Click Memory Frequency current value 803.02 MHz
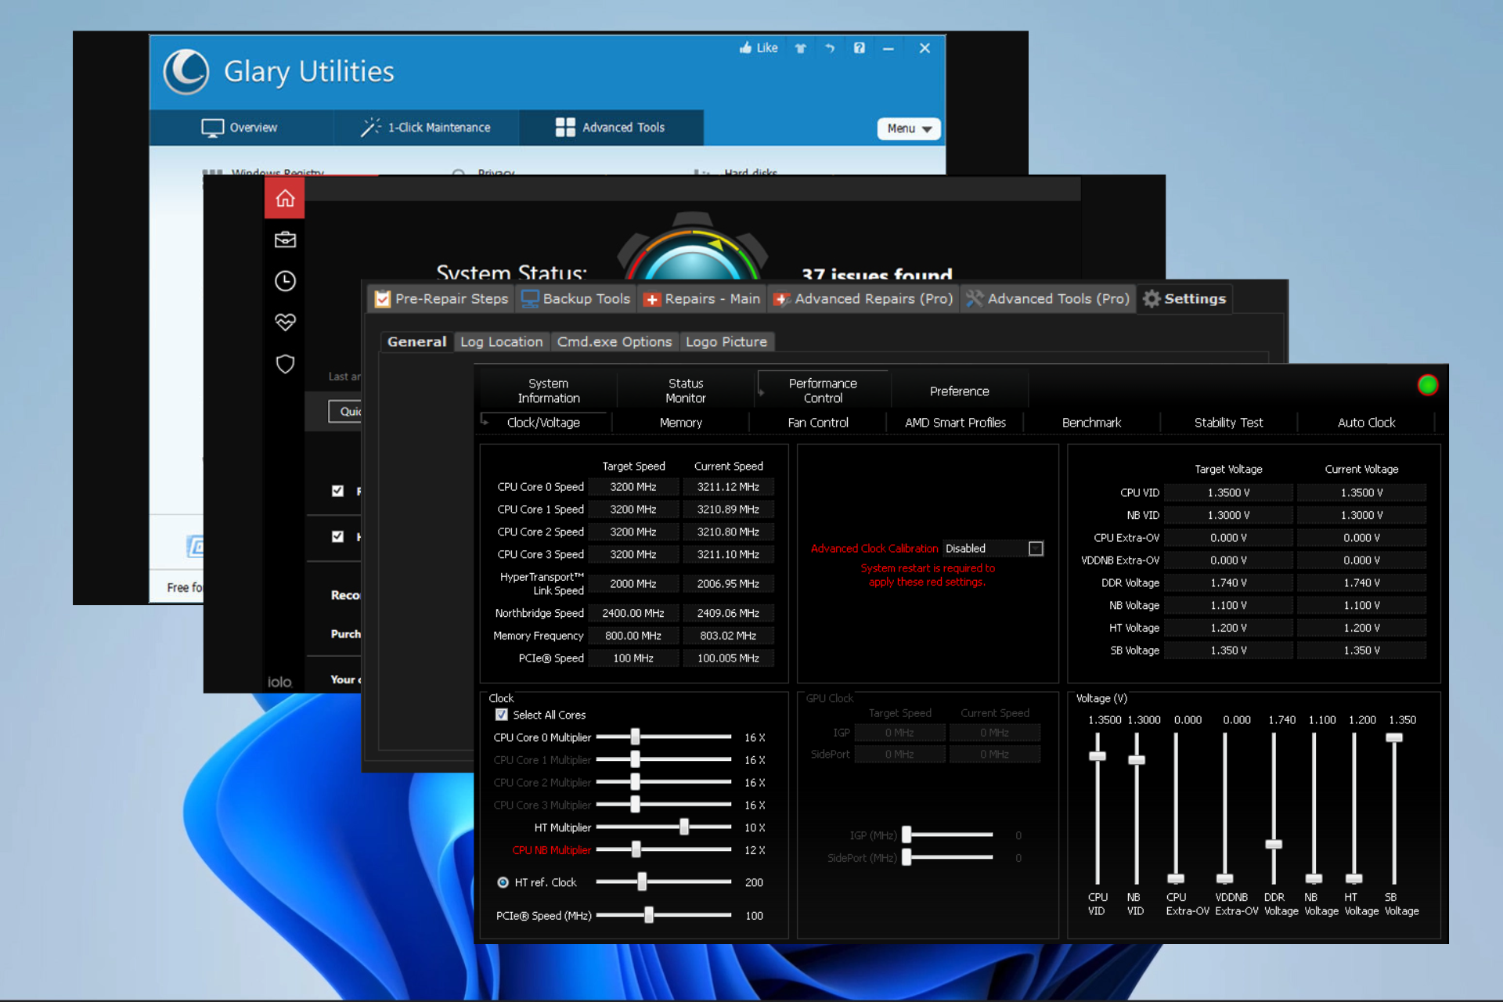 pos(728,636)
